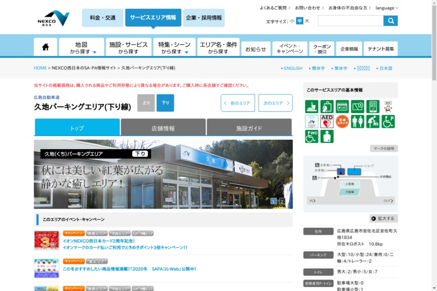Click the wheelchair parking icon
This screenshot has width=437, height=291.
[388, 121]
